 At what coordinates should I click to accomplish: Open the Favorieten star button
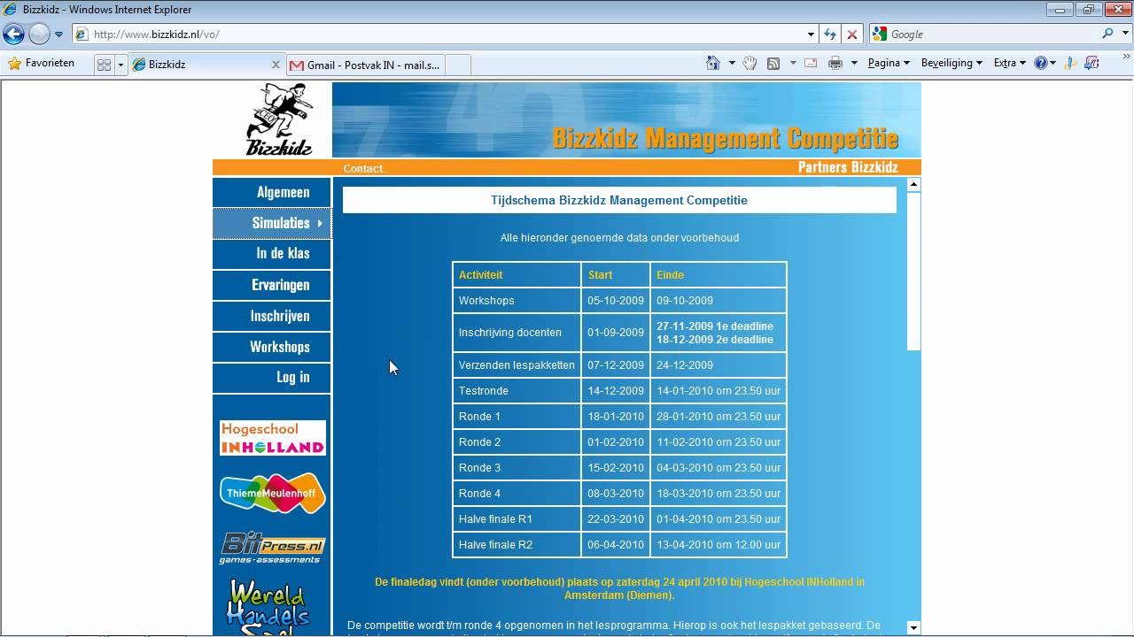click(x=41, y=64)
